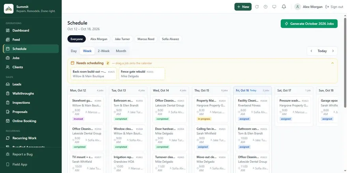Open Leads under Sales

click(x=31, y=84)
